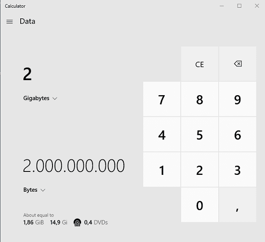This screenshot has width=265, height=242.
Task: Tap digit 9 on keypad
Action: (238, 99)
